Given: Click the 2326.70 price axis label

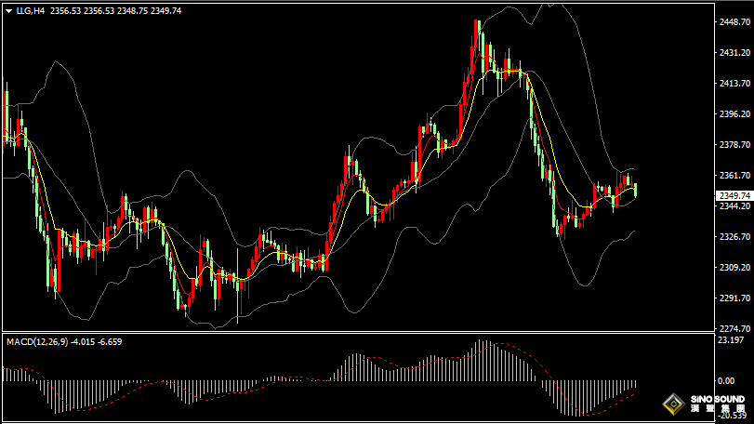Looking at the screenshot, I should (x=734, y=236).
